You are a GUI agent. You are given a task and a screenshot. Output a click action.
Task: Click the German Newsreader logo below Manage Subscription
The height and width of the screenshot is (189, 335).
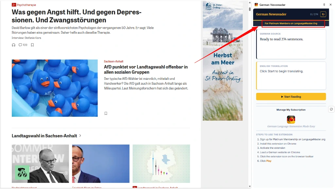(291, 120)
